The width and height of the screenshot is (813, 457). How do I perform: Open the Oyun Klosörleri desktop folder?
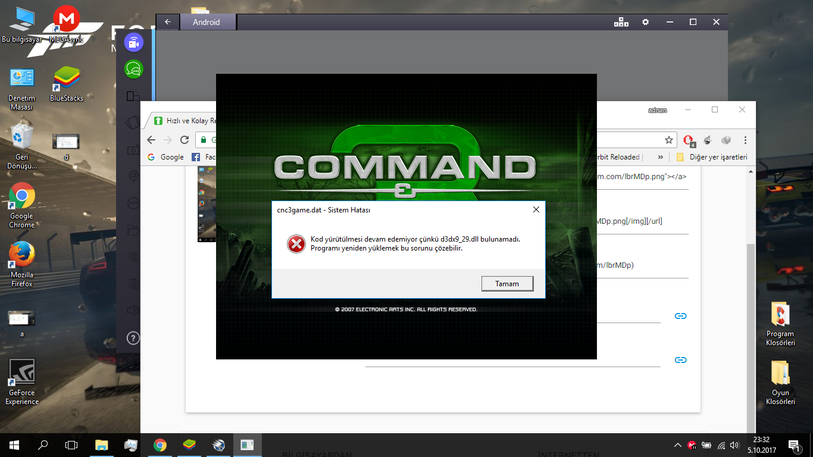point(780,382)
